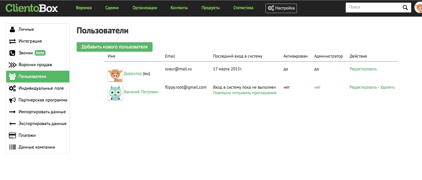422x180 pixels.
Task: Click the beta badge next to Звонки
Action: tap(40, 53)
